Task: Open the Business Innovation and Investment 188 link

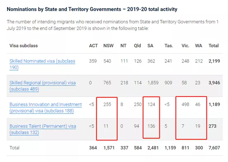Action: point(46,108)
